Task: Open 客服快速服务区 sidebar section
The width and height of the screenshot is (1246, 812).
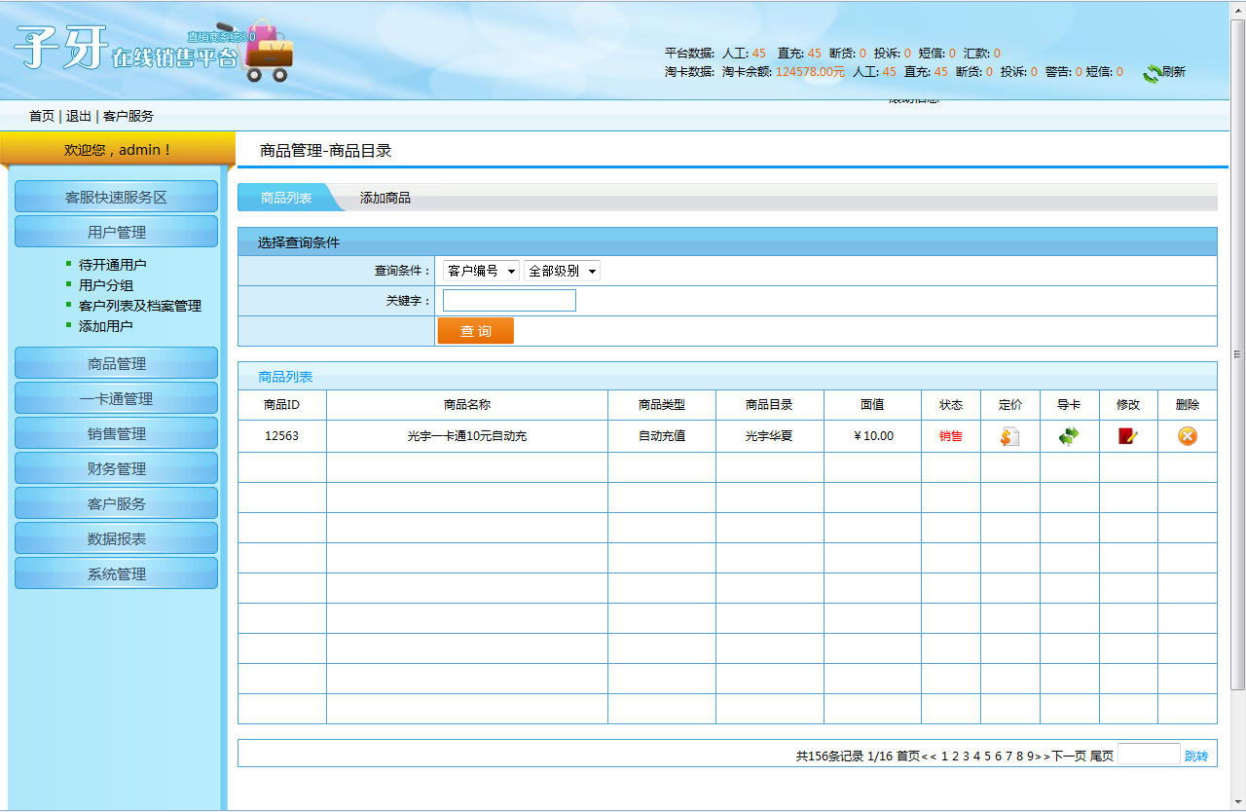Action: 116,197
